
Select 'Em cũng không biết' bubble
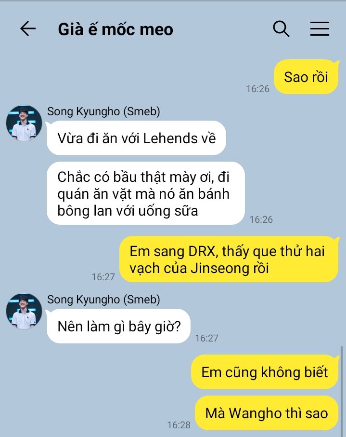[265, 372]
